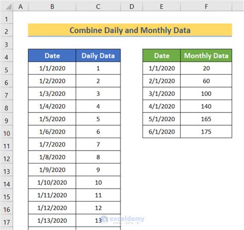Select row 8 header
The image size is (244, 230).
coord(6,106)
